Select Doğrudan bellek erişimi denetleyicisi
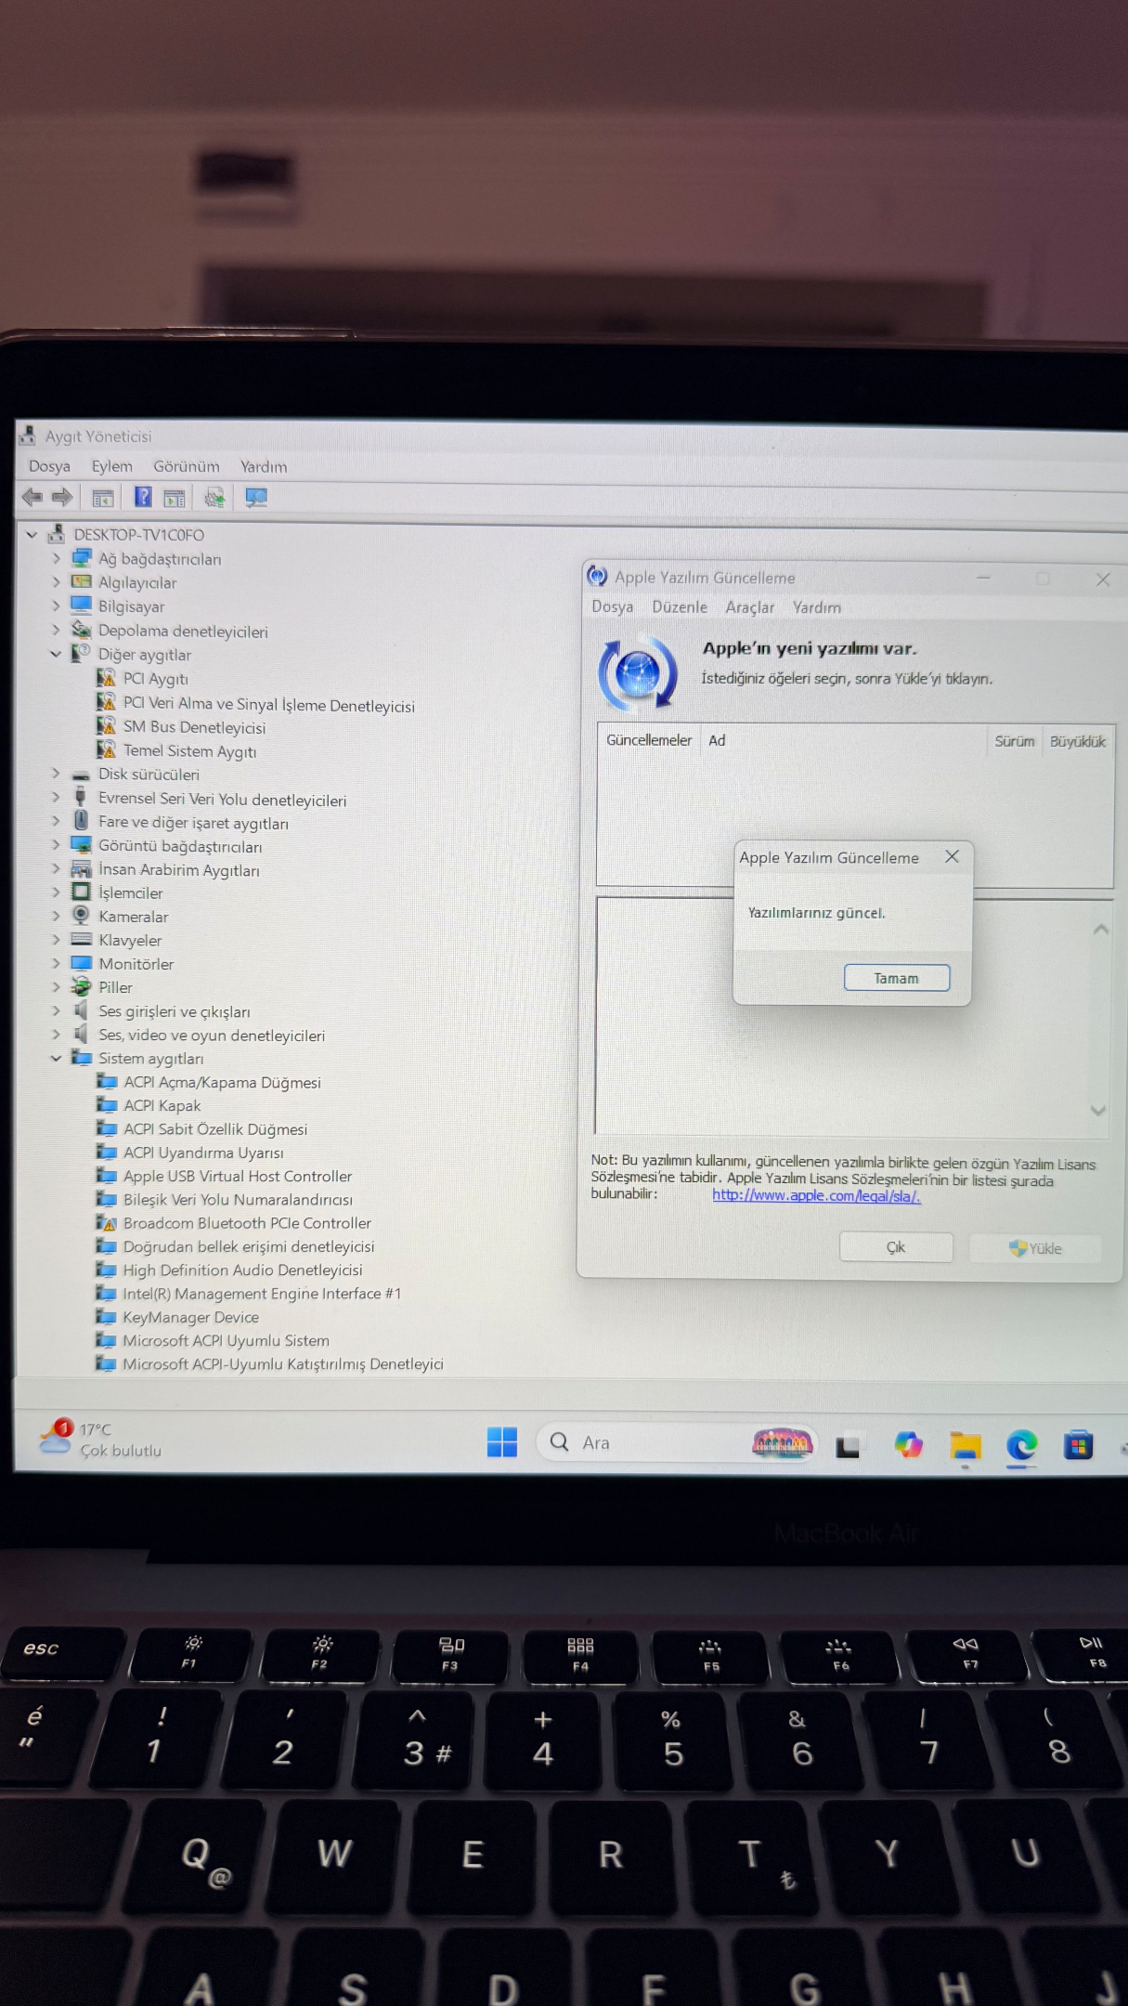 click(249, 1246)
